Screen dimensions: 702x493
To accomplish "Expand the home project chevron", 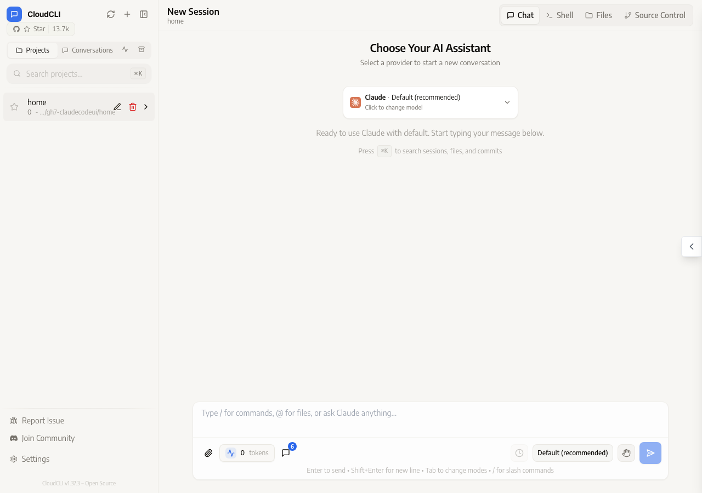I will [x=146, y=107].
